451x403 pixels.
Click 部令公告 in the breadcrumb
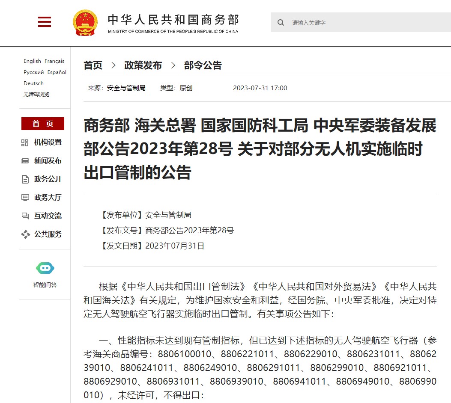tap(203, 65)
